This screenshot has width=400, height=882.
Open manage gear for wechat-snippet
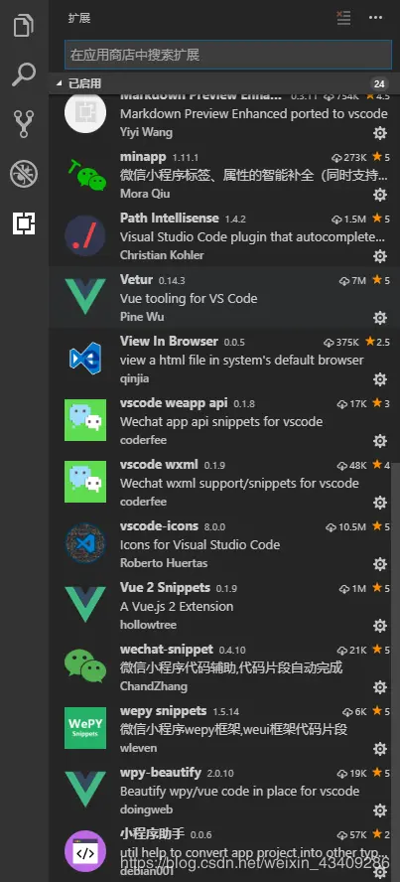click(x=380, y=687)
